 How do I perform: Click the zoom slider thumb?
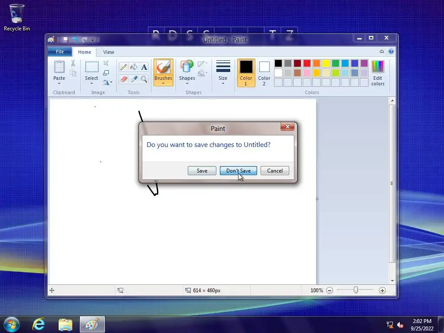[x=356, y=290]
